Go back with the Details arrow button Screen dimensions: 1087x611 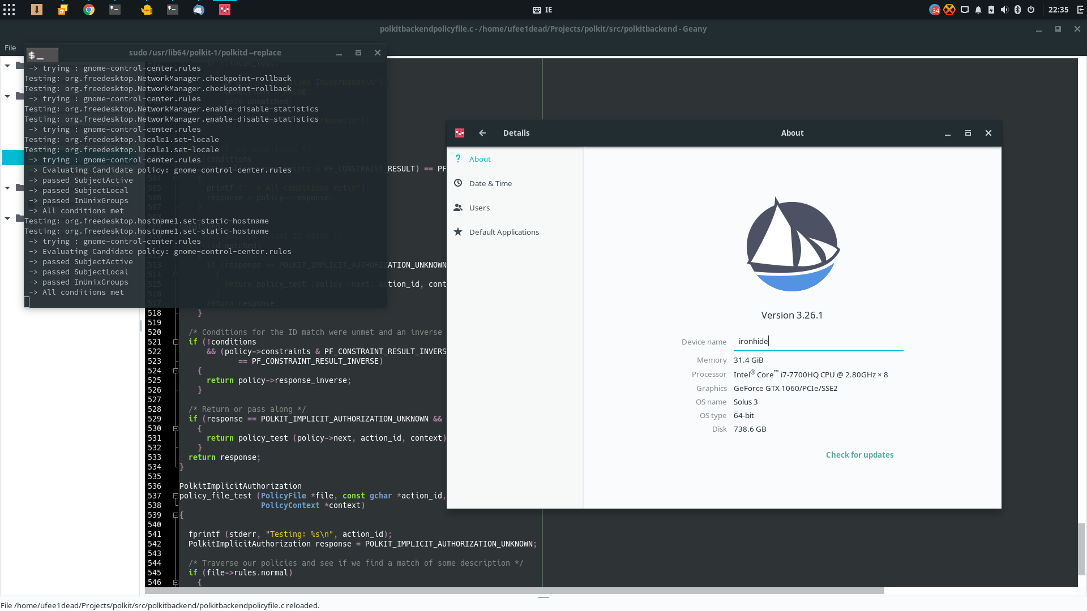[x=482, y=133]
